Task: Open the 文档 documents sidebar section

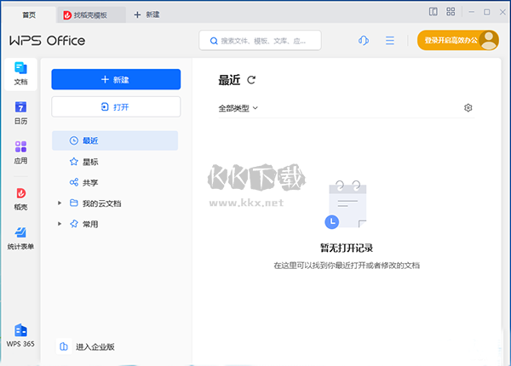Action: 20,74
